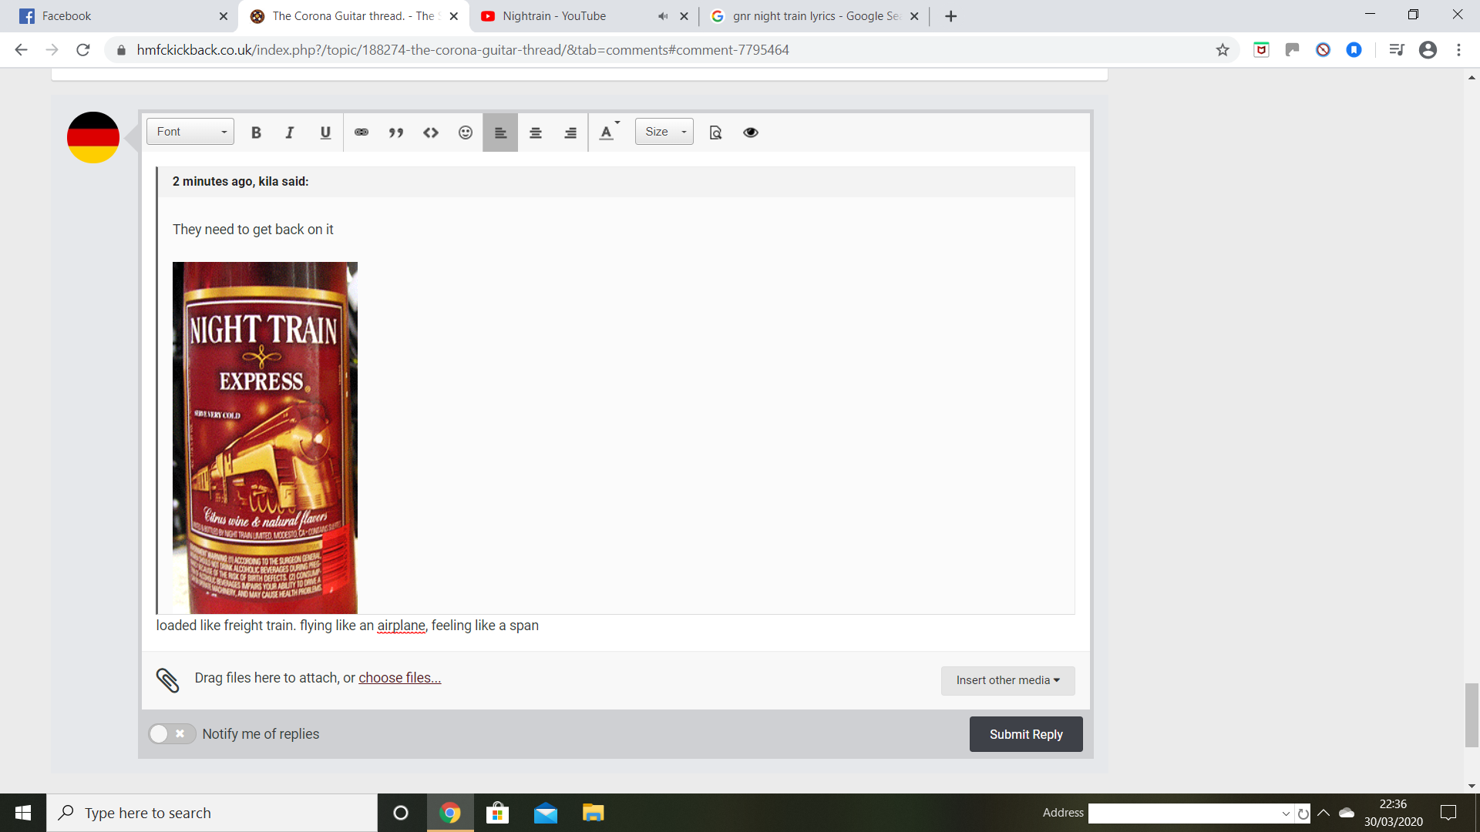Click the choose files link
1480x832 pixels.
399,678
